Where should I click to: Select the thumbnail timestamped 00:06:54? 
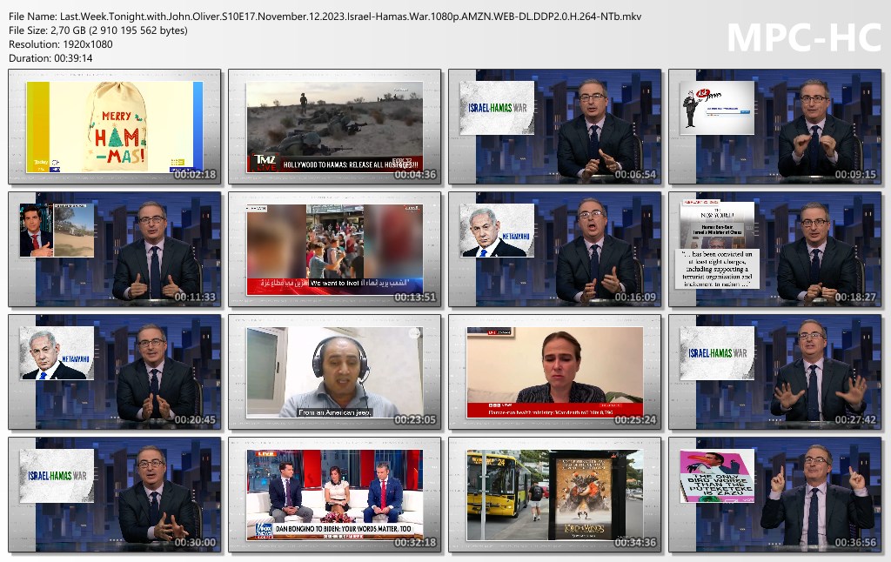554,127
